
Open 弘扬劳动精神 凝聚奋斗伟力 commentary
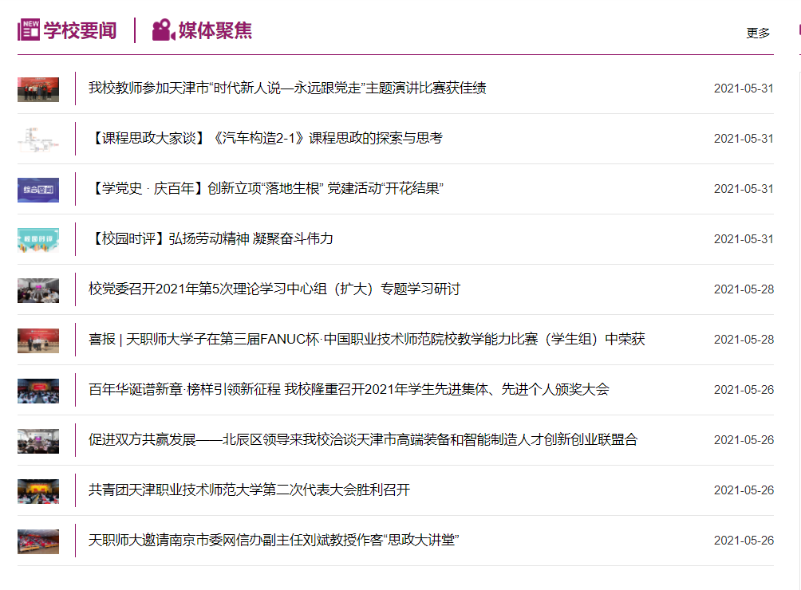pos(211,239)
